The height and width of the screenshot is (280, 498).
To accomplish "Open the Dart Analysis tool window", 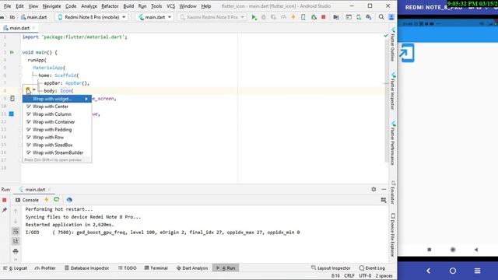I will [x=192, y=268].
